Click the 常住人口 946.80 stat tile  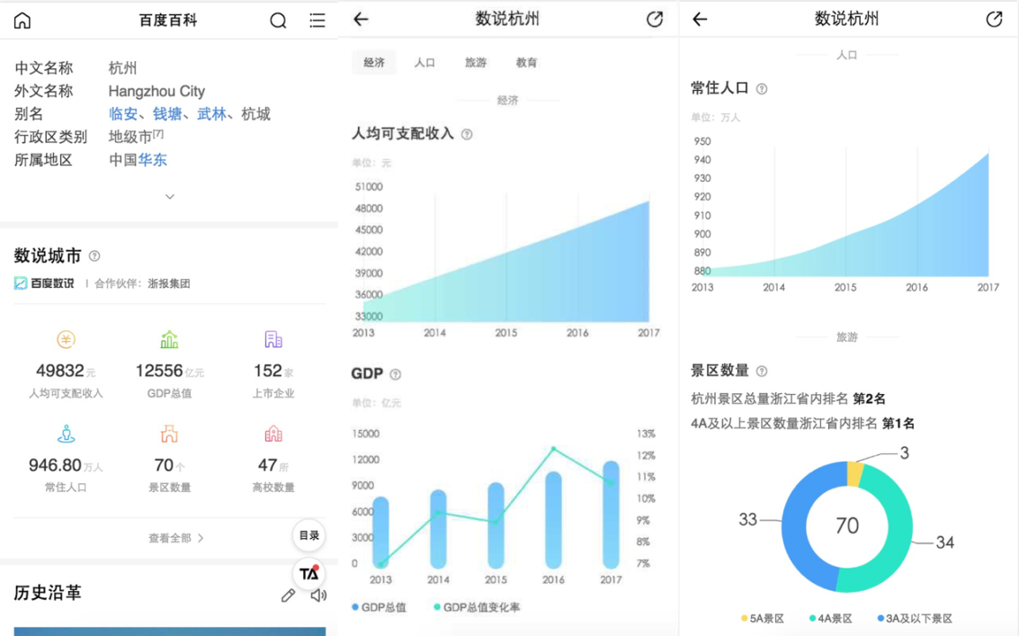pyautogui.click(x=66, y=460)
